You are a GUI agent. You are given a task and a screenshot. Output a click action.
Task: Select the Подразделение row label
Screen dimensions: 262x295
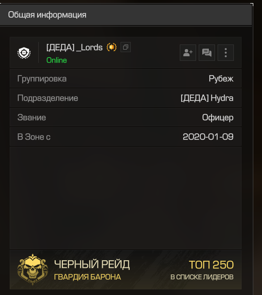click(x=47, y=98)
